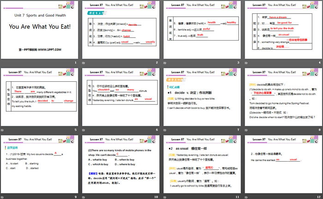Image resolution: width=323 pixels, height=199 pixels.
Task: Click the slide number '1' label
Action: tap(76, 62)
